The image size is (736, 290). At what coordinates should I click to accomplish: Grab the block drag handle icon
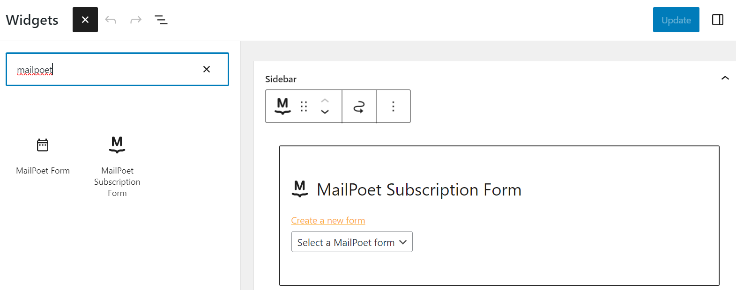(304, 106)
